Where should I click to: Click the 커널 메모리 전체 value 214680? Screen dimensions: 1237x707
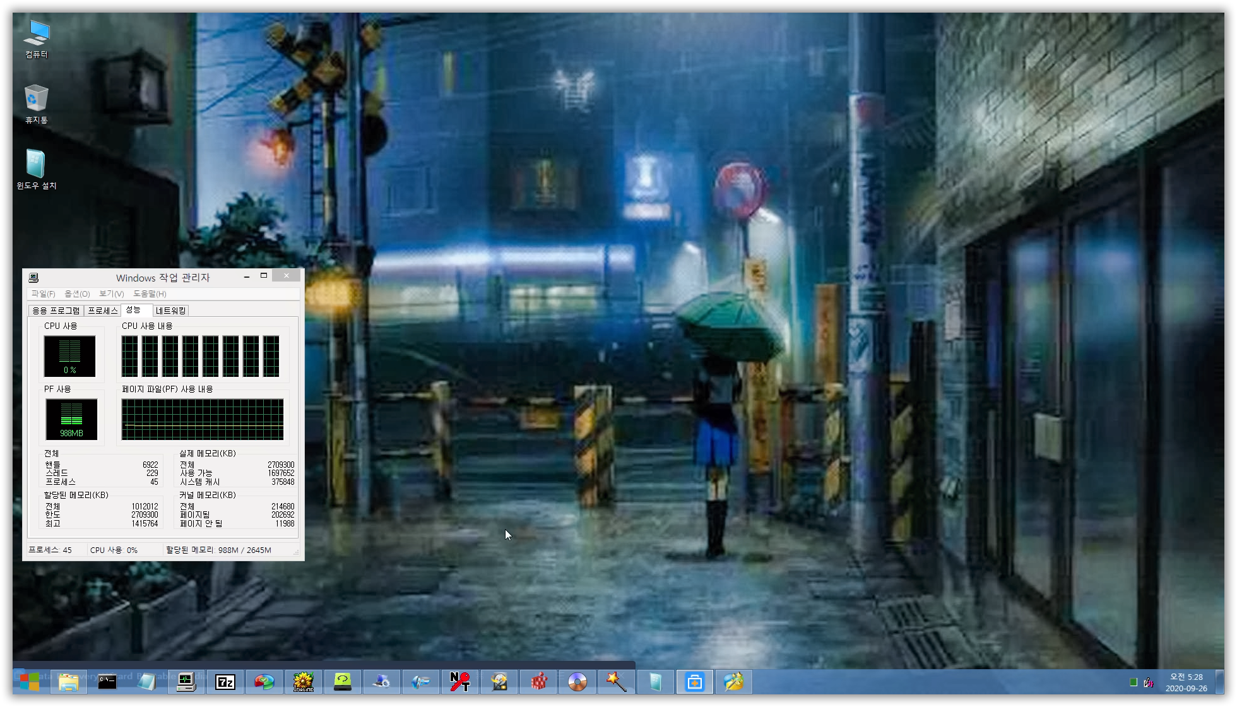283,506
